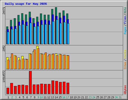Click the red KBytes legend label
128x100 pixels.
(125, 90)
